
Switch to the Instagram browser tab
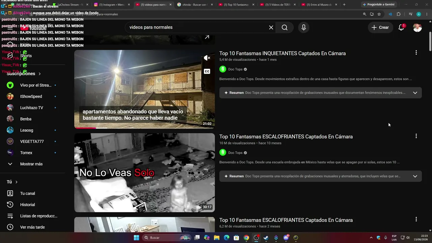tap(112, 5)
